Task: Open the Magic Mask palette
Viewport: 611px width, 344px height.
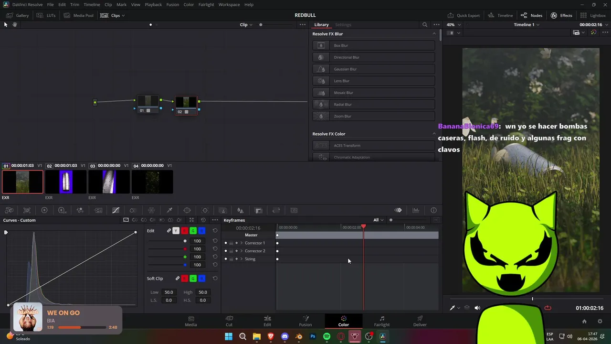Action: [x=222, y=210]
